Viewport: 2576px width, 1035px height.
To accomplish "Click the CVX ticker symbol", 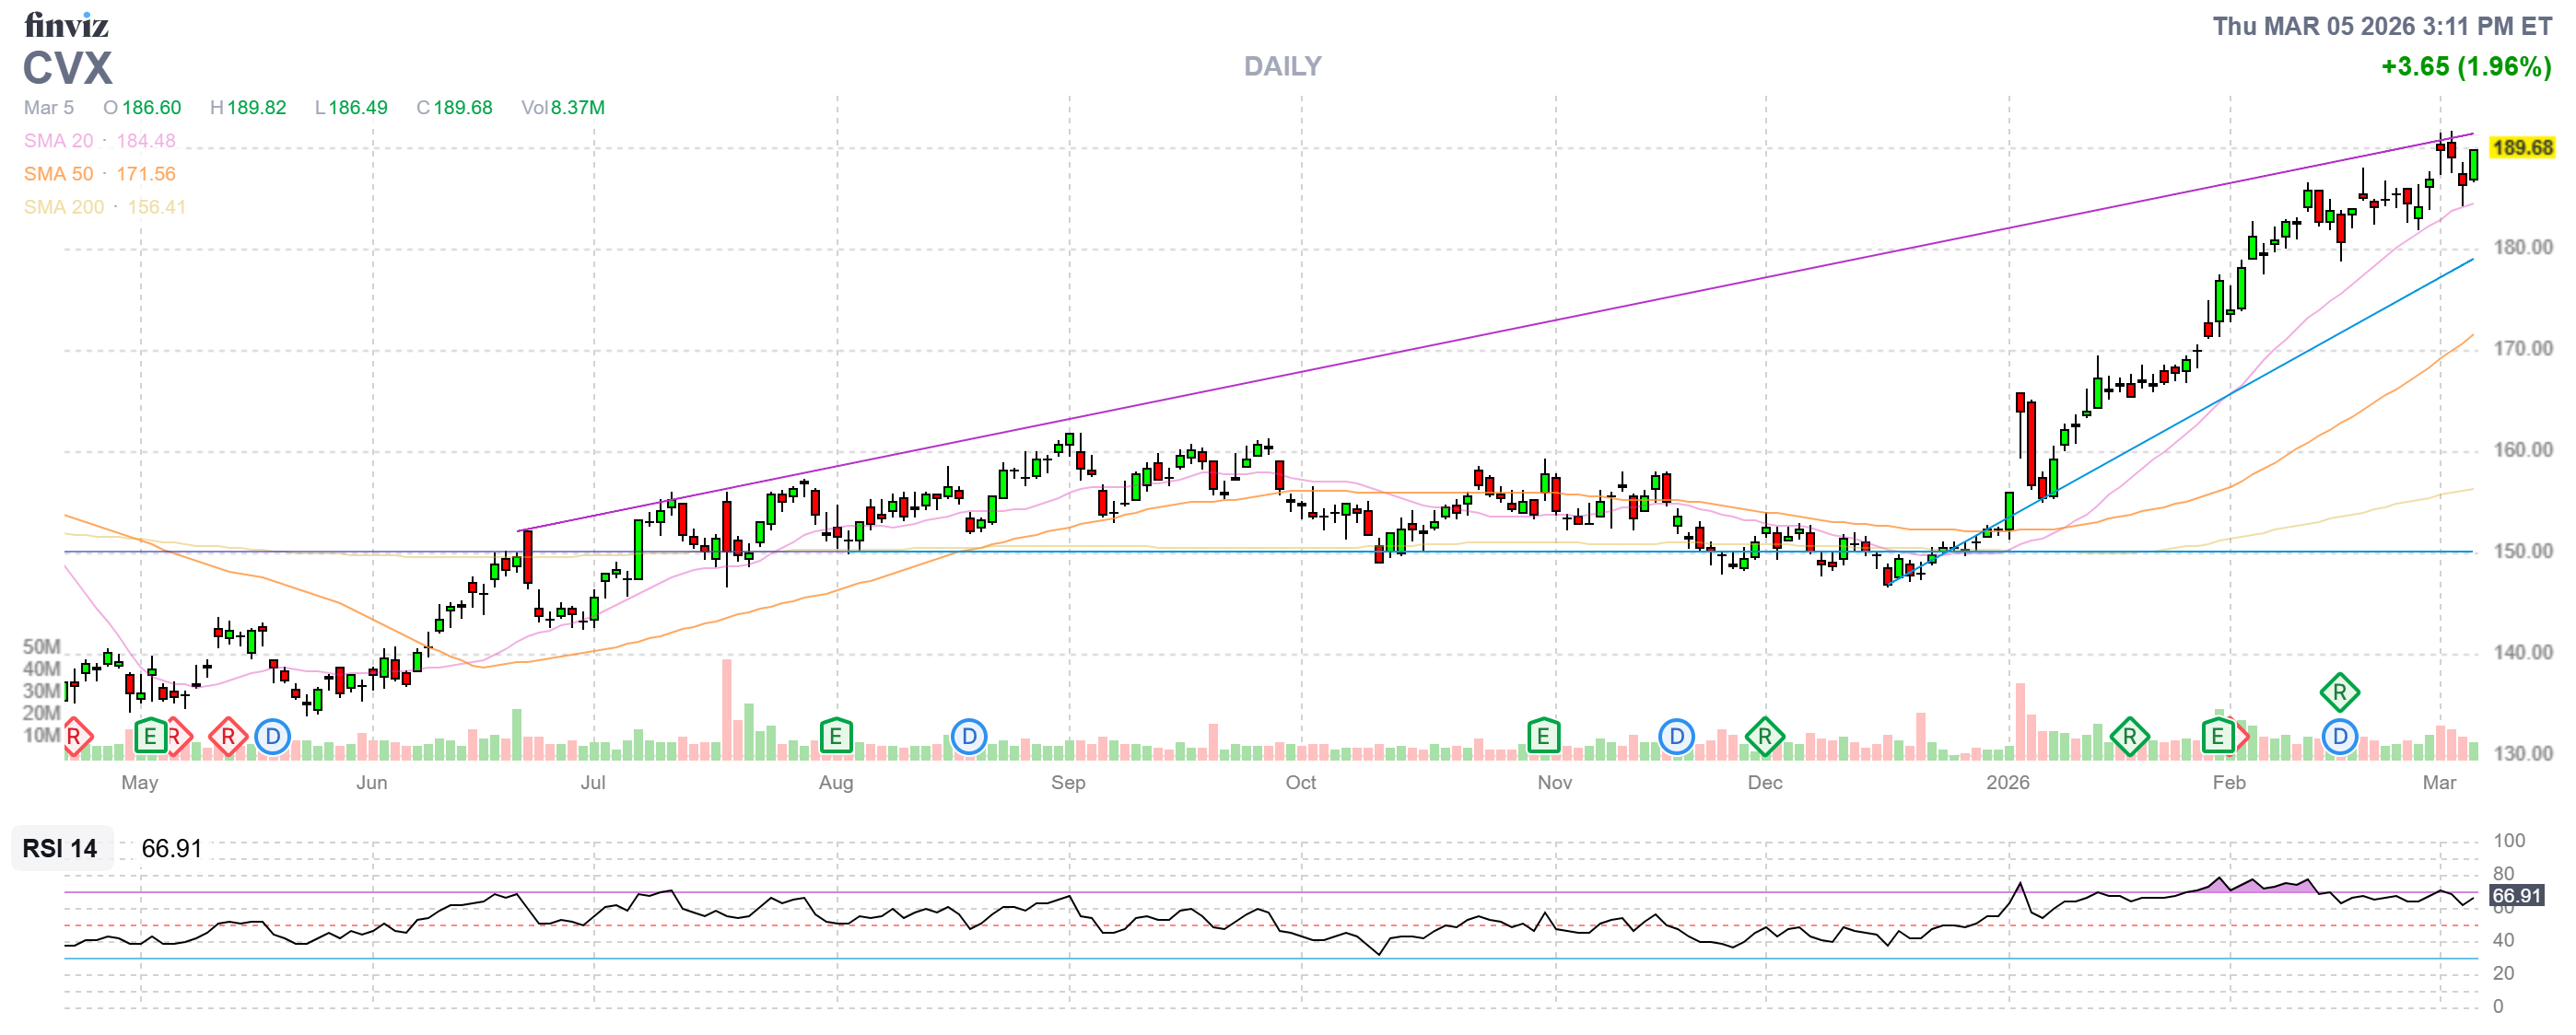I will (x=68, y=68).
